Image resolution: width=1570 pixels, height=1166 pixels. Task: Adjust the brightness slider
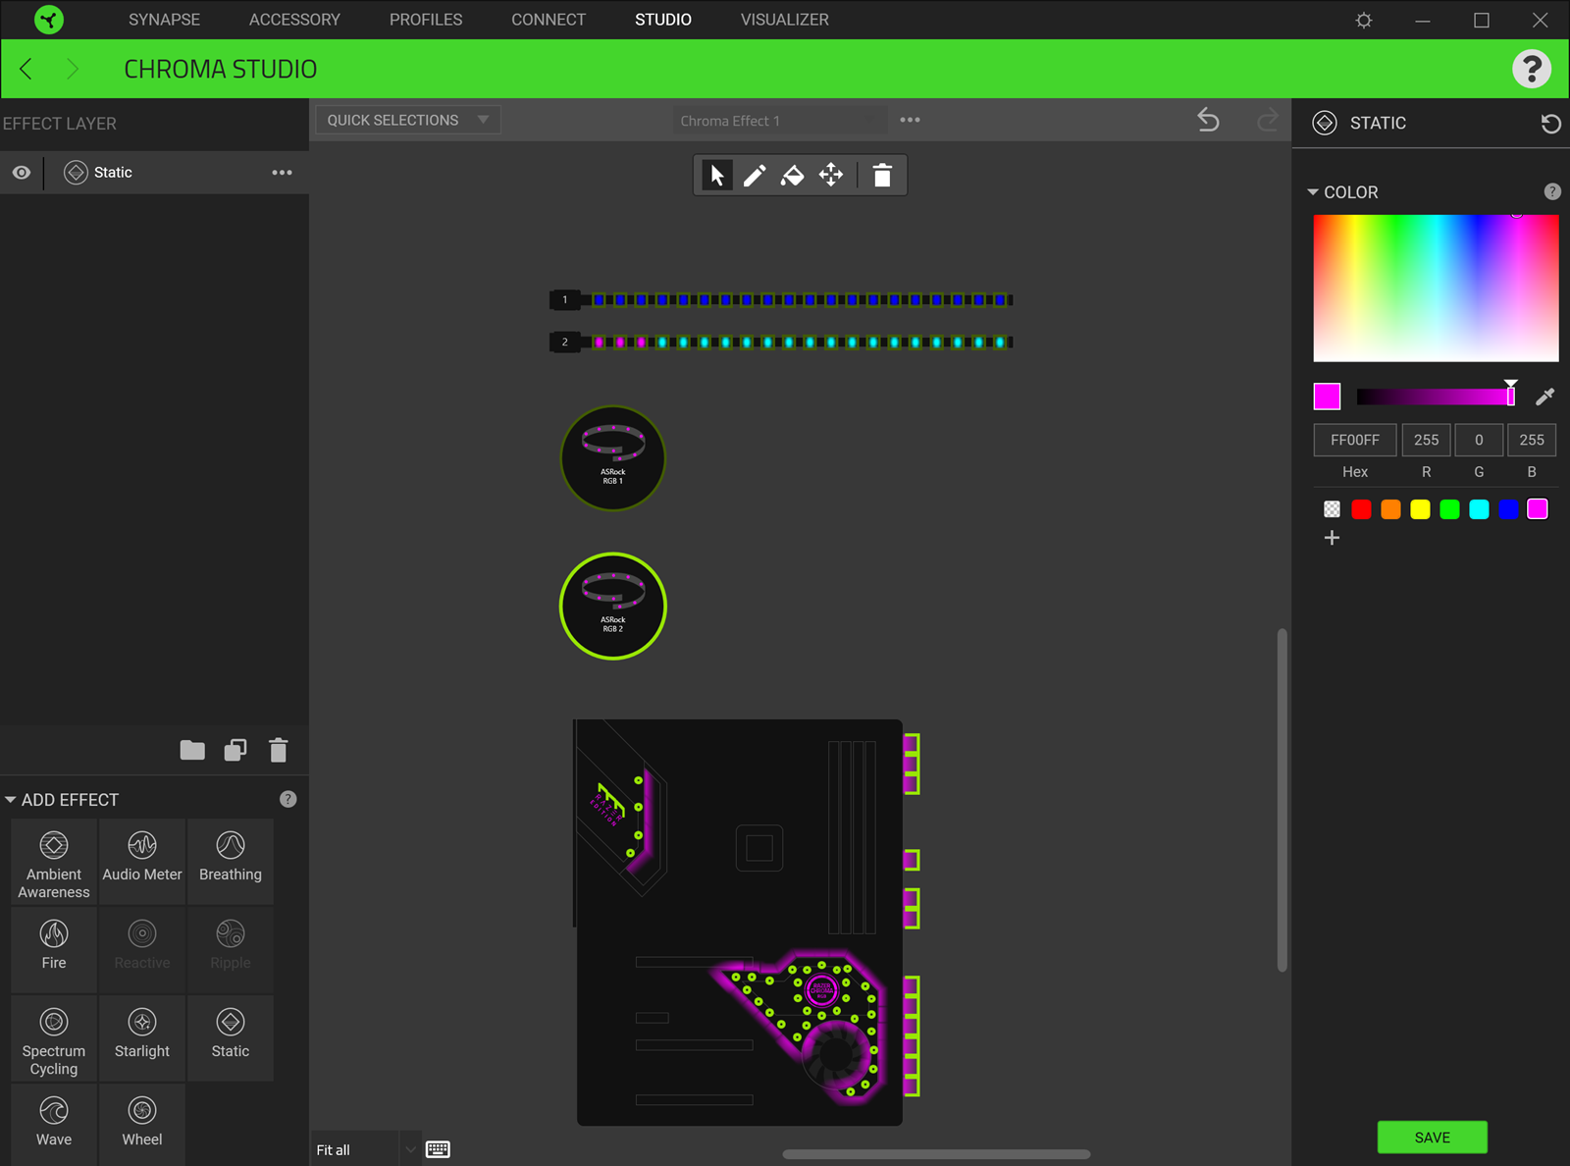(1436, 397)
